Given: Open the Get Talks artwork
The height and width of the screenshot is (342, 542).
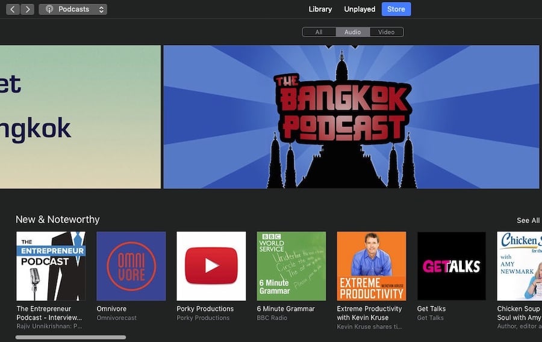Looking at the screenshot, I should point(452,266).
